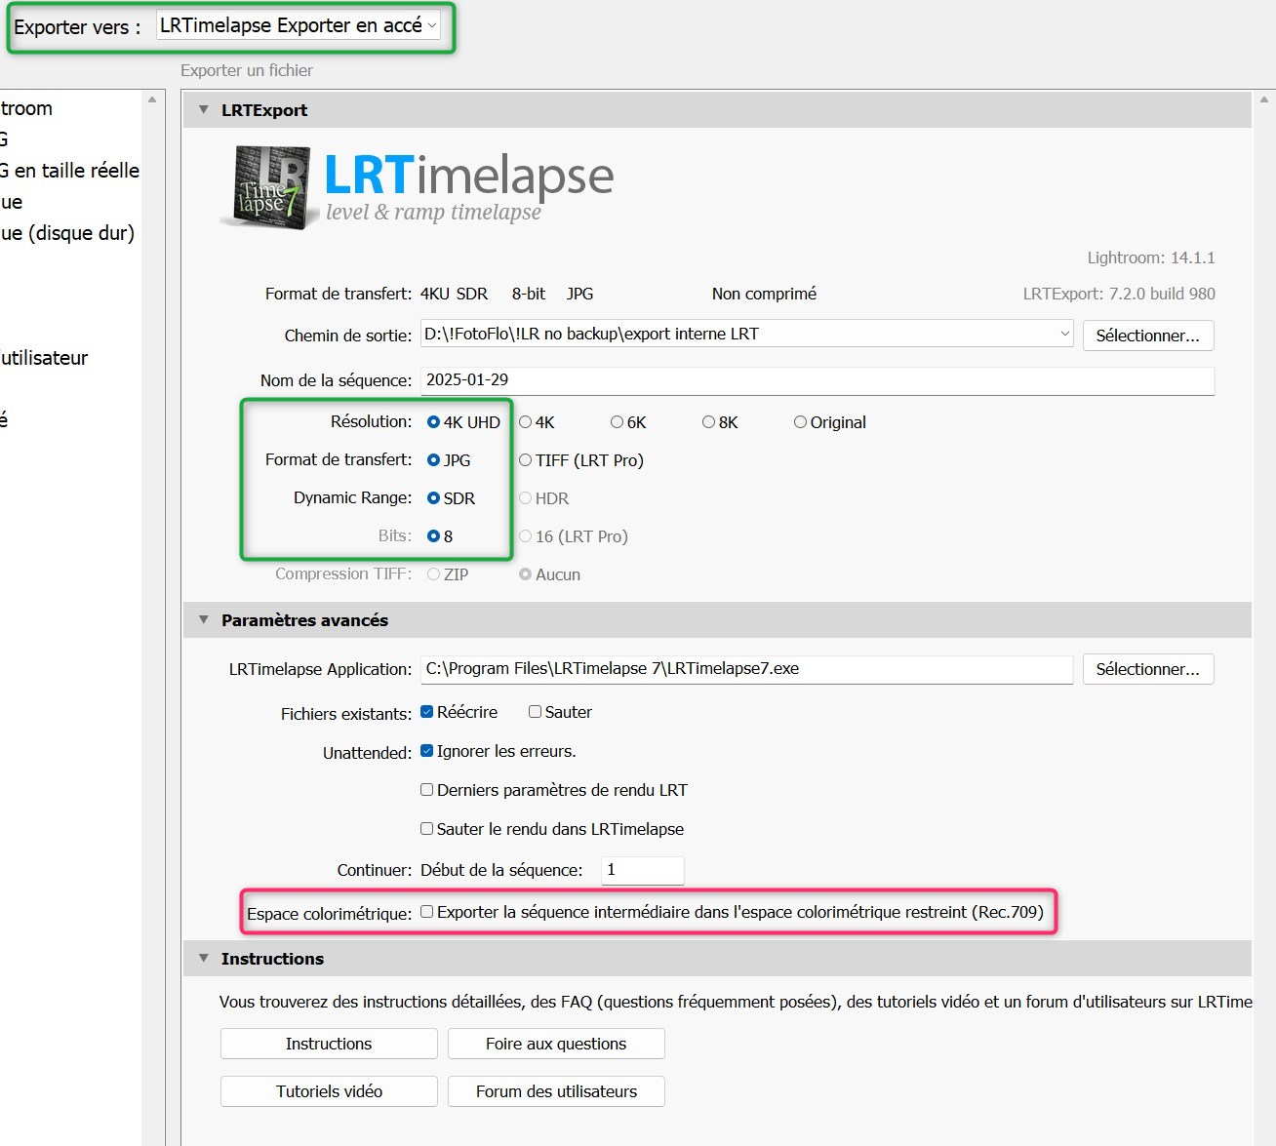Image resolution: width=1276 pixels, height=1146 pixels.
Task: Edit the Nom de la séquence field
Action: [x=817, y=380]
